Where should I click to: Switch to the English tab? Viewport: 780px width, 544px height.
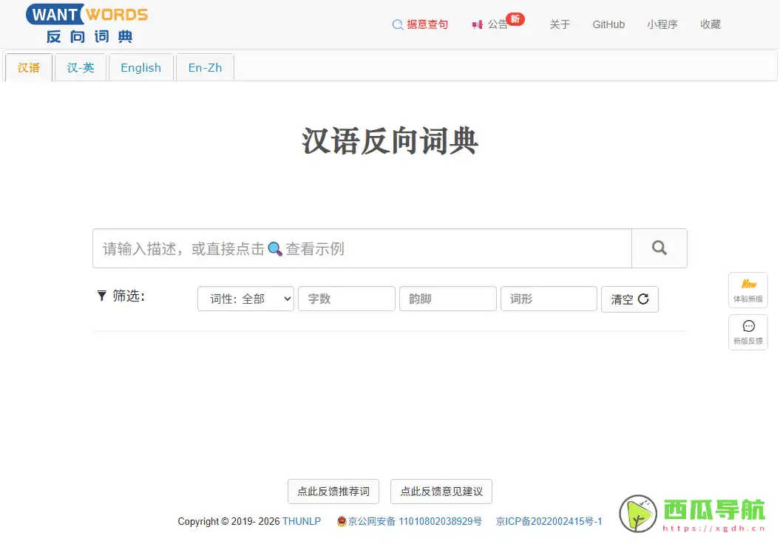tap(140, 67)
